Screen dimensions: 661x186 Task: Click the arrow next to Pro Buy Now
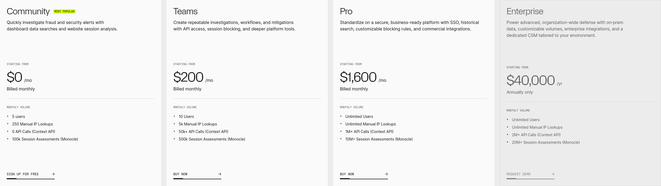(x=386, y=174)
